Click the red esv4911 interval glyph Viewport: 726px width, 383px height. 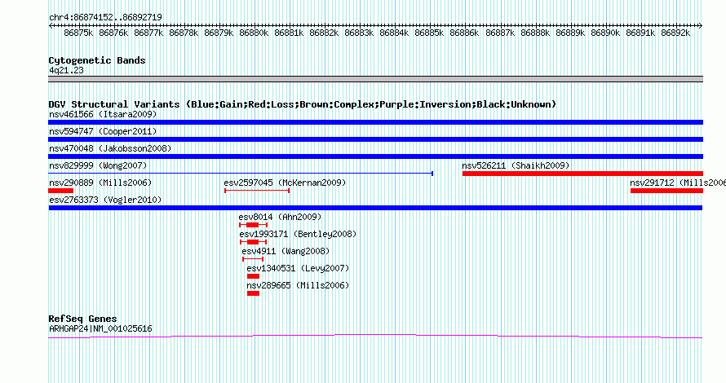253,259
